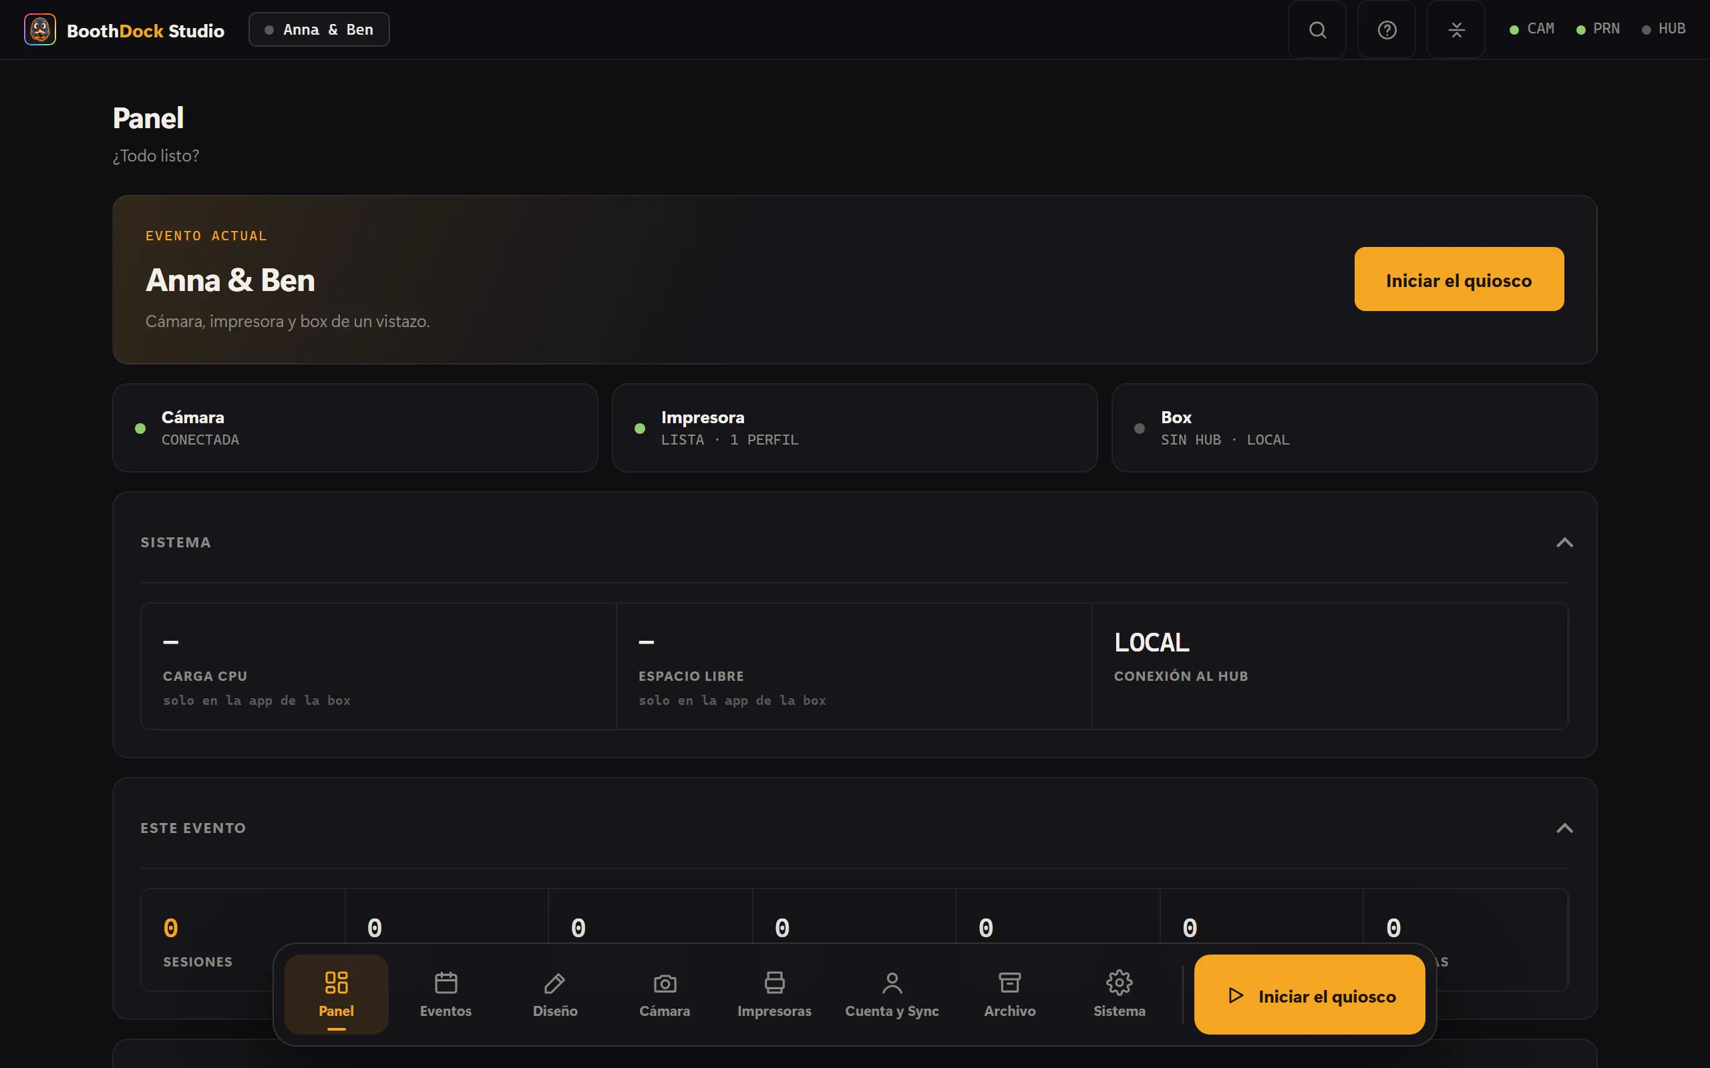Open the Cámara tab in dock
Viewport: 1710px width, 1068px height.
pyautogui.click(x=665, y=995)
